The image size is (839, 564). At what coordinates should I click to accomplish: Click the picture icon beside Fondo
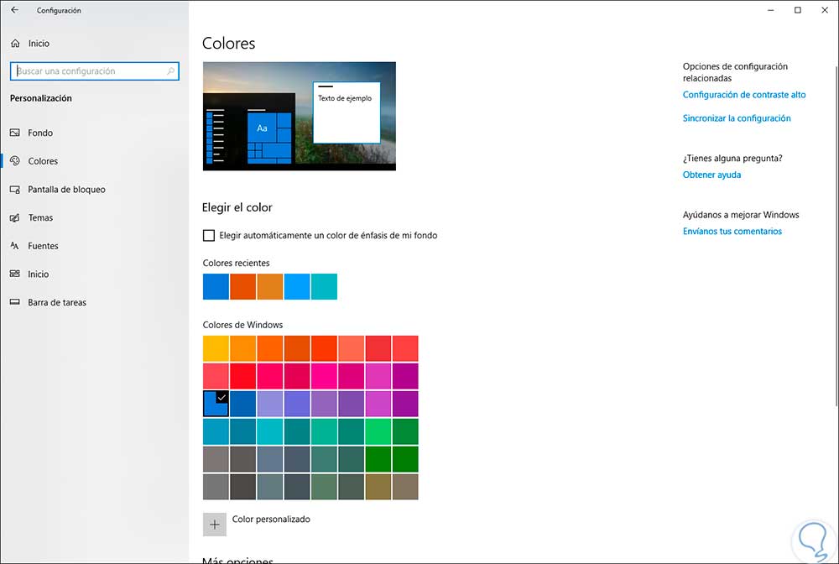click(15, 133)
